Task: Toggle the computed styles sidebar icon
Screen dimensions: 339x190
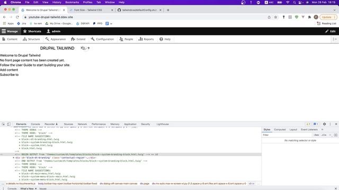Action: click(x=335, y=135)
